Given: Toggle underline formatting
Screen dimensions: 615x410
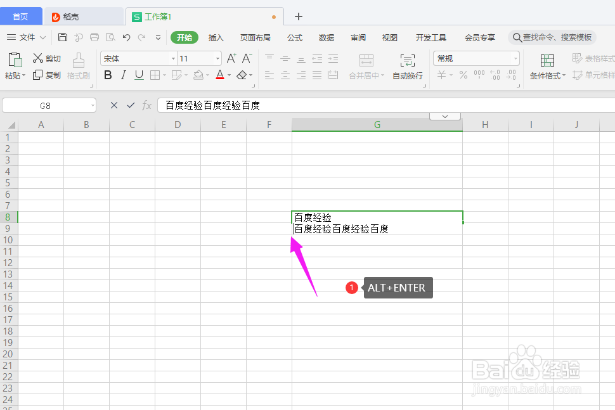Looking at the screenshot, I should pos(139,75).
